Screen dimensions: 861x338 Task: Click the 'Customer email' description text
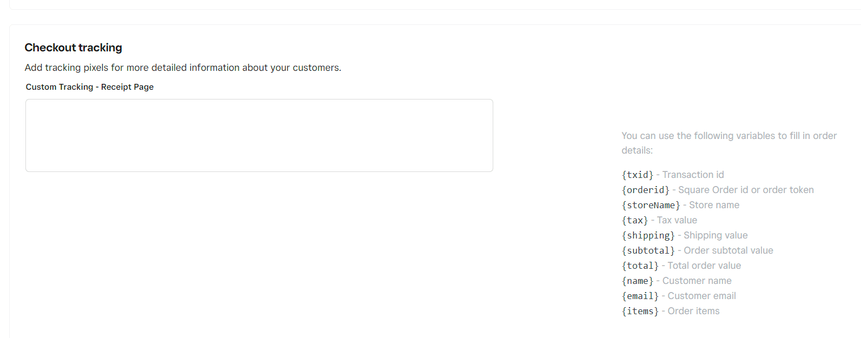[701, 296]
